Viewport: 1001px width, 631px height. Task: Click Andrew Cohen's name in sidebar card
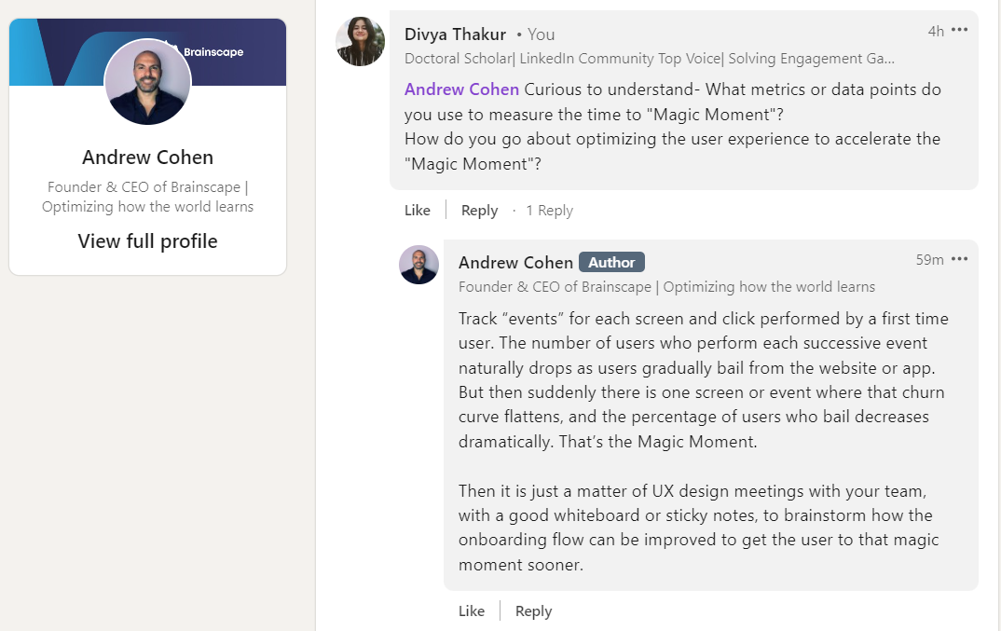147,158
